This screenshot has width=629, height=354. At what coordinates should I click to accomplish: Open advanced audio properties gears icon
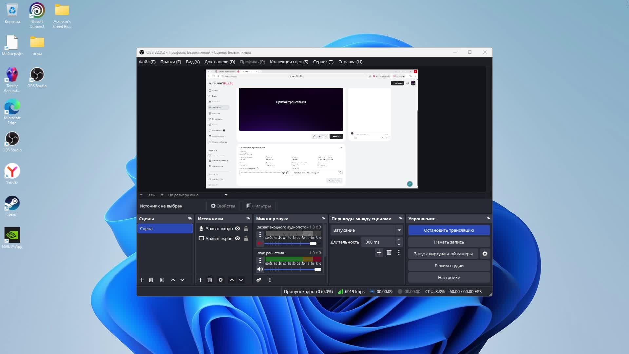tap(259, 280)
